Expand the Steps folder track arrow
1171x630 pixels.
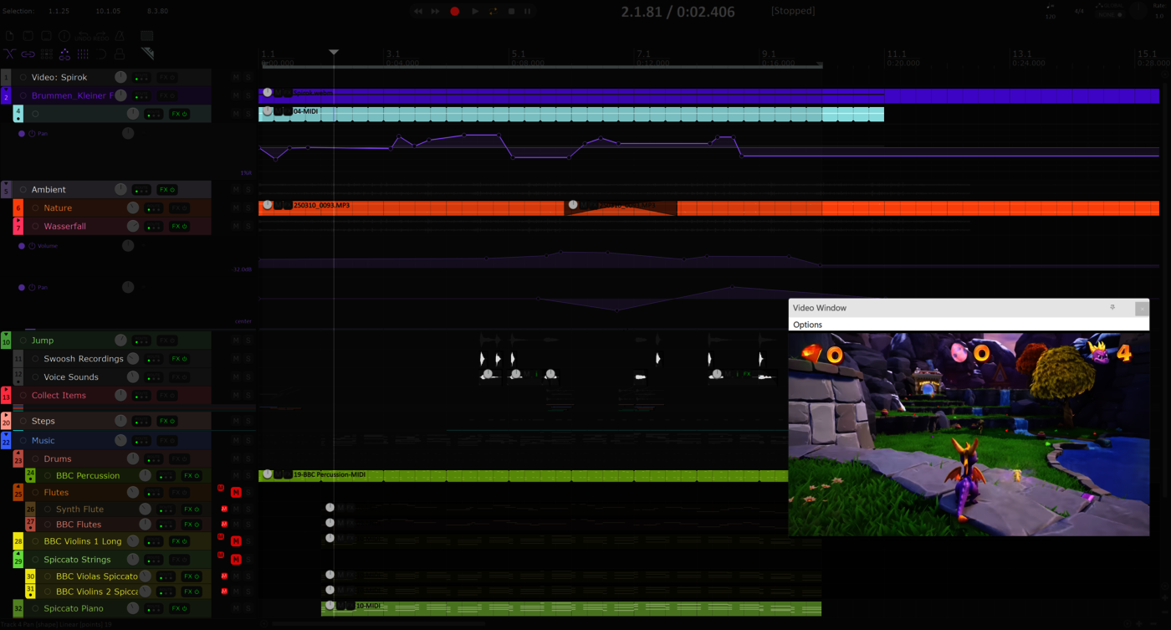pyautogui.click(x=6, y=415)
